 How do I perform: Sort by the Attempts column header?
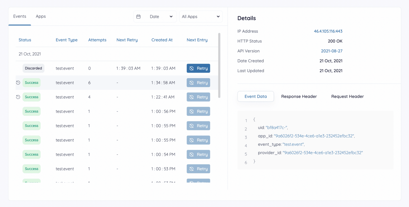pyautogui.click(x=97, y=40)
